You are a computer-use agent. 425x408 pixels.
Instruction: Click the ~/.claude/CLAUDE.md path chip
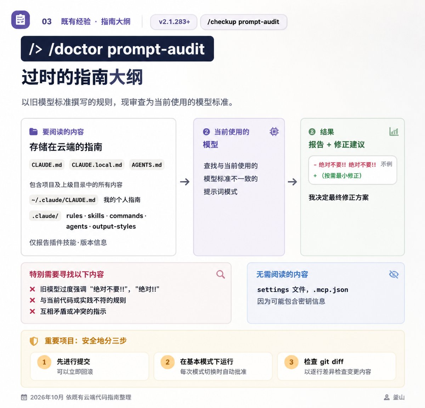click(x=63, y=200)
